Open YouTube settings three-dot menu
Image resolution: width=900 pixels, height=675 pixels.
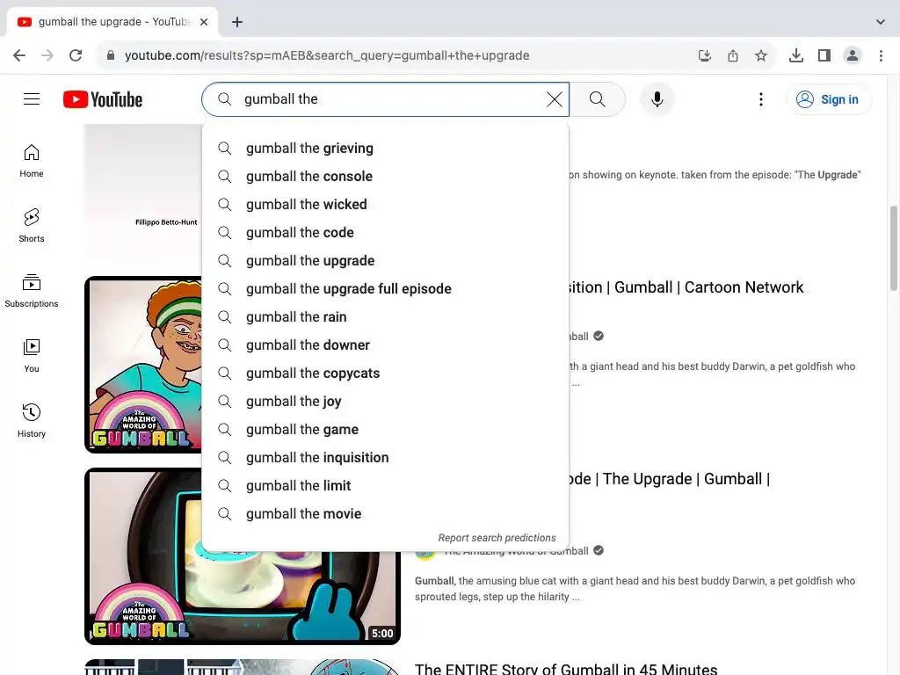761,99
